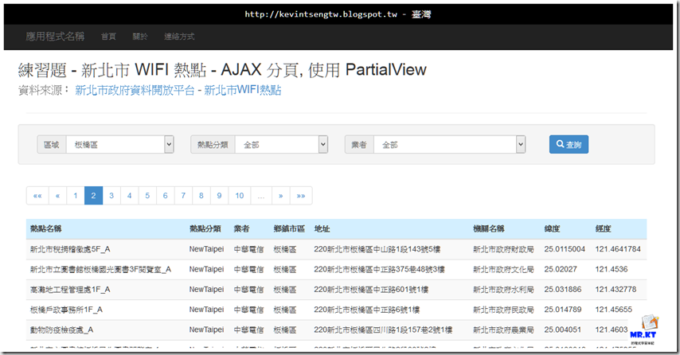Click address 220新北市板橋區中正路375巷48號3樓
Screen dimensions: 680x355
[x=380, y=270]
